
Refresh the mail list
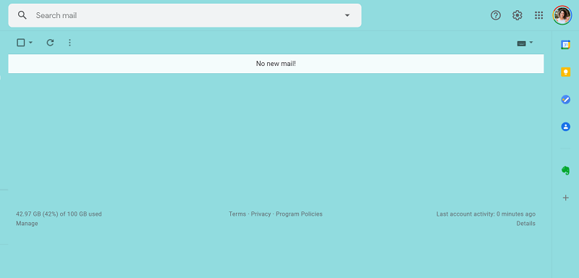point(50,43)
